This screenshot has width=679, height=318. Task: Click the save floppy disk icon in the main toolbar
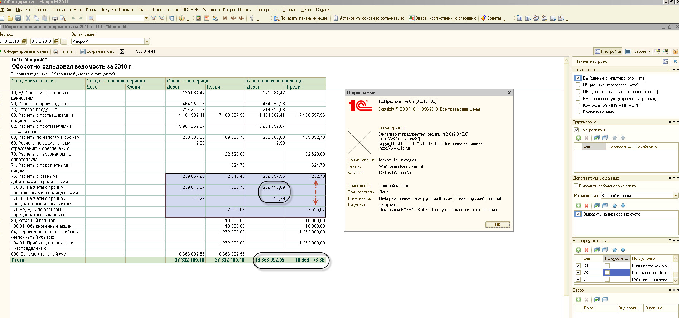(18, 18)
